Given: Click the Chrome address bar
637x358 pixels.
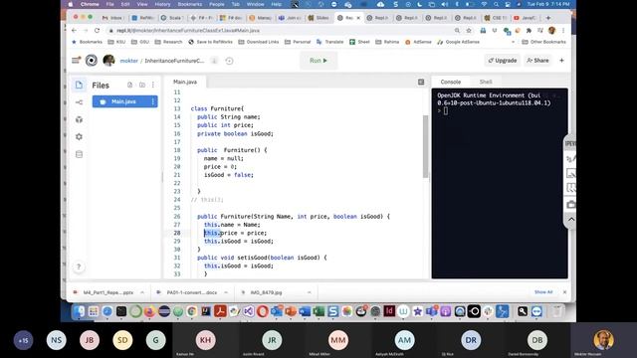Looking at the screenshot, I should tap(281, 31).
